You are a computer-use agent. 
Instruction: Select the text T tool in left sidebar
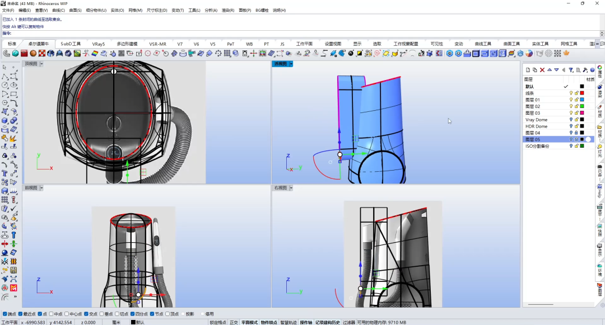[4, 173]
